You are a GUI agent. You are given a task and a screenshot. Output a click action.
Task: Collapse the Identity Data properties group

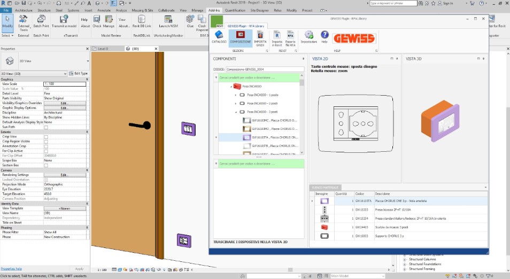coord(87,204)
